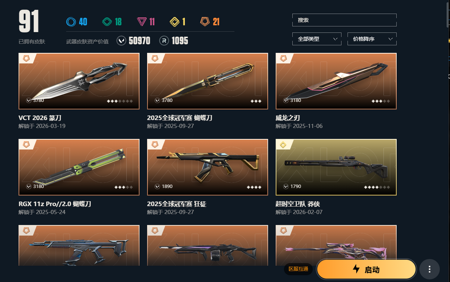Open the 全部类型 type filter dropdown
The height and width of the screenshot is (282, 450).
tap(317, 39)
